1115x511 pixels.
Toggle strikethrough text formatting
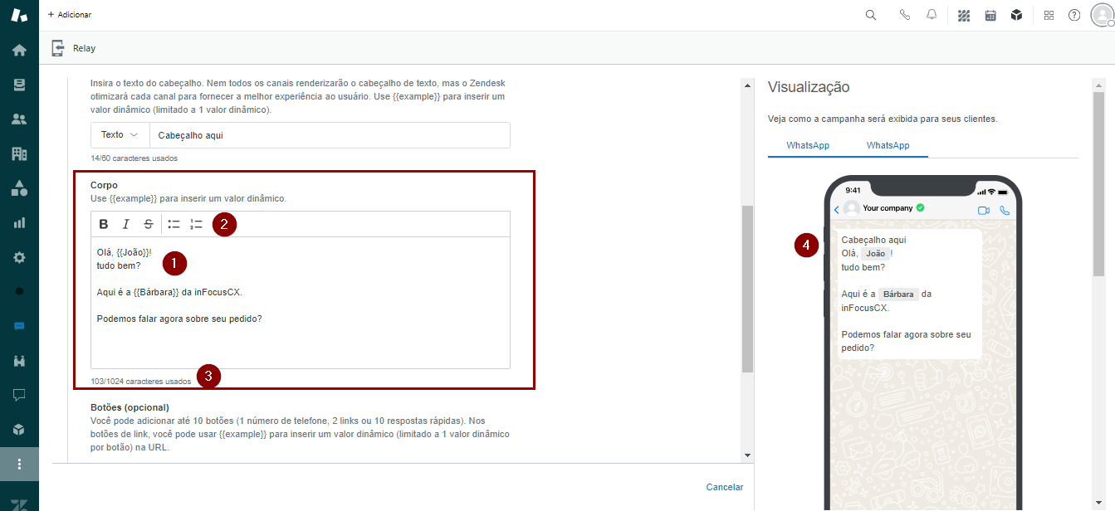coord(148,224)
